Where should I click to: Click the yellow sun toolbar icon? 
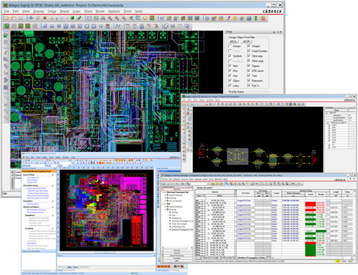click(235, 18)
